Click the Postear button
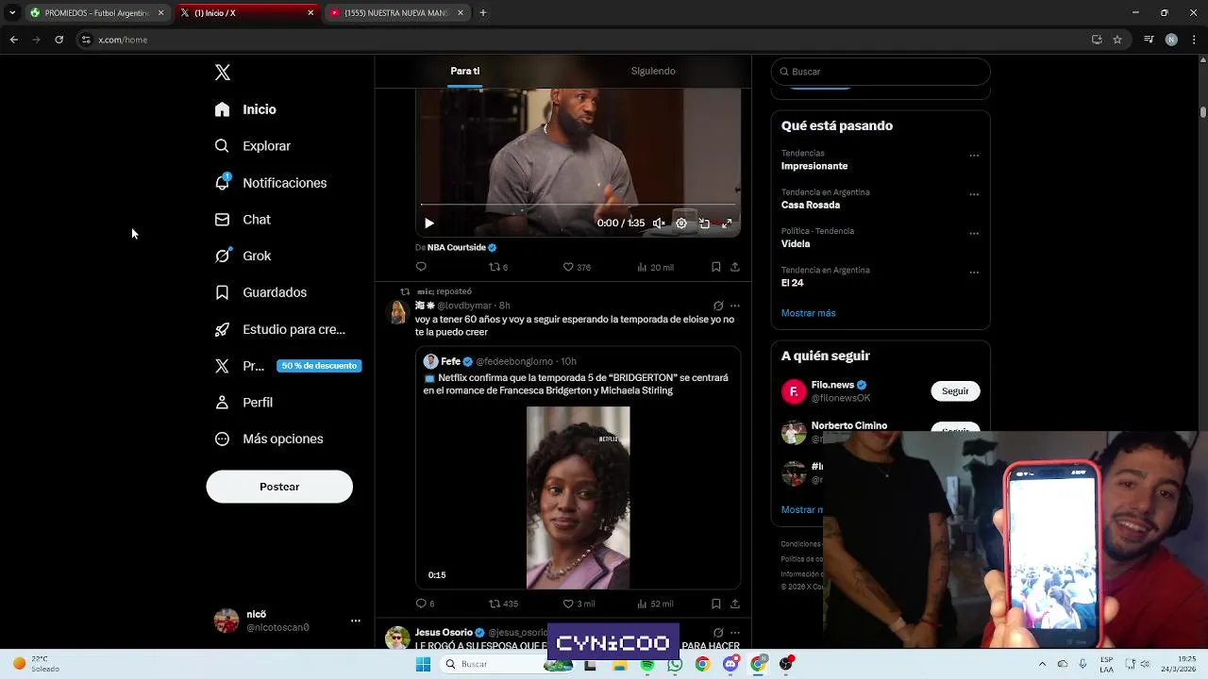This screenshot has height=679, width=1208. pyautogui.click(x=279, y=487)
